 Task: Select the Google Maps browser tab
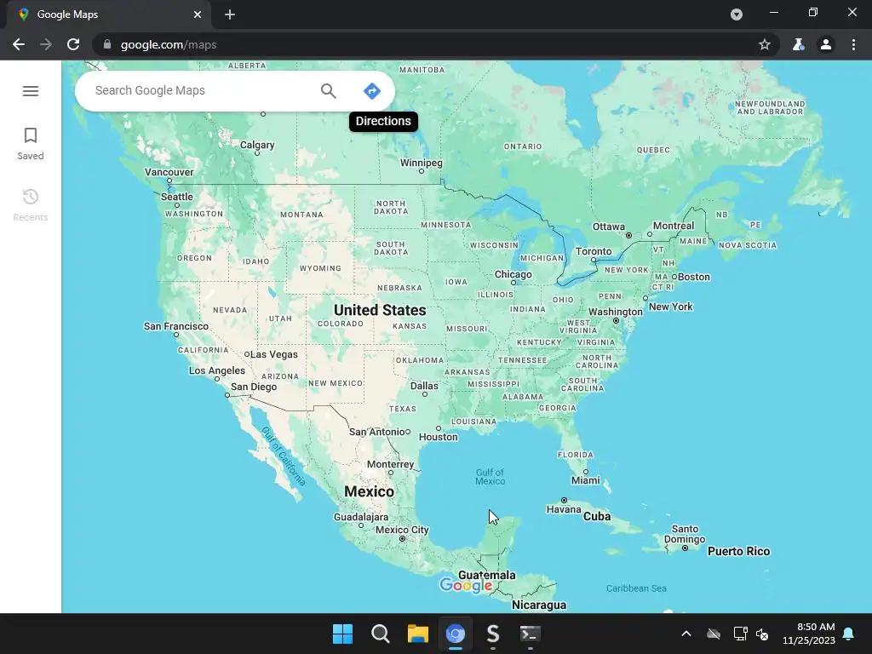coord(108,14)
